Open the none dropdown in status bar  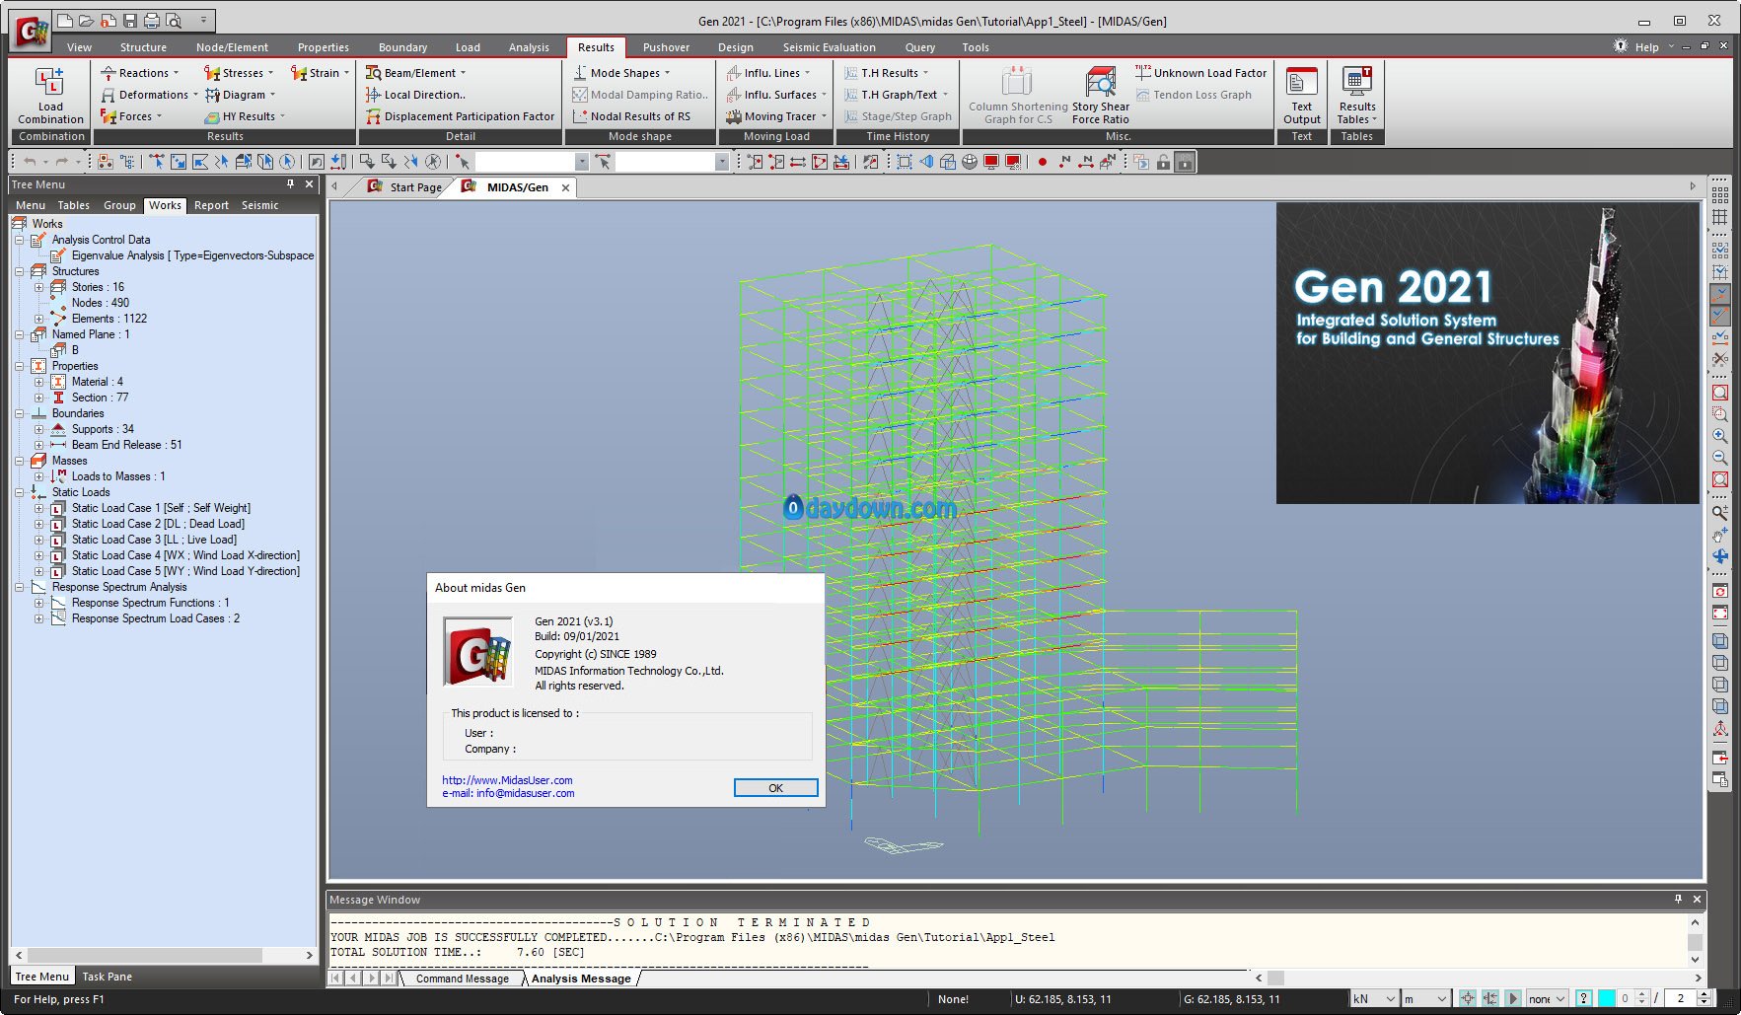(1548, 998)
